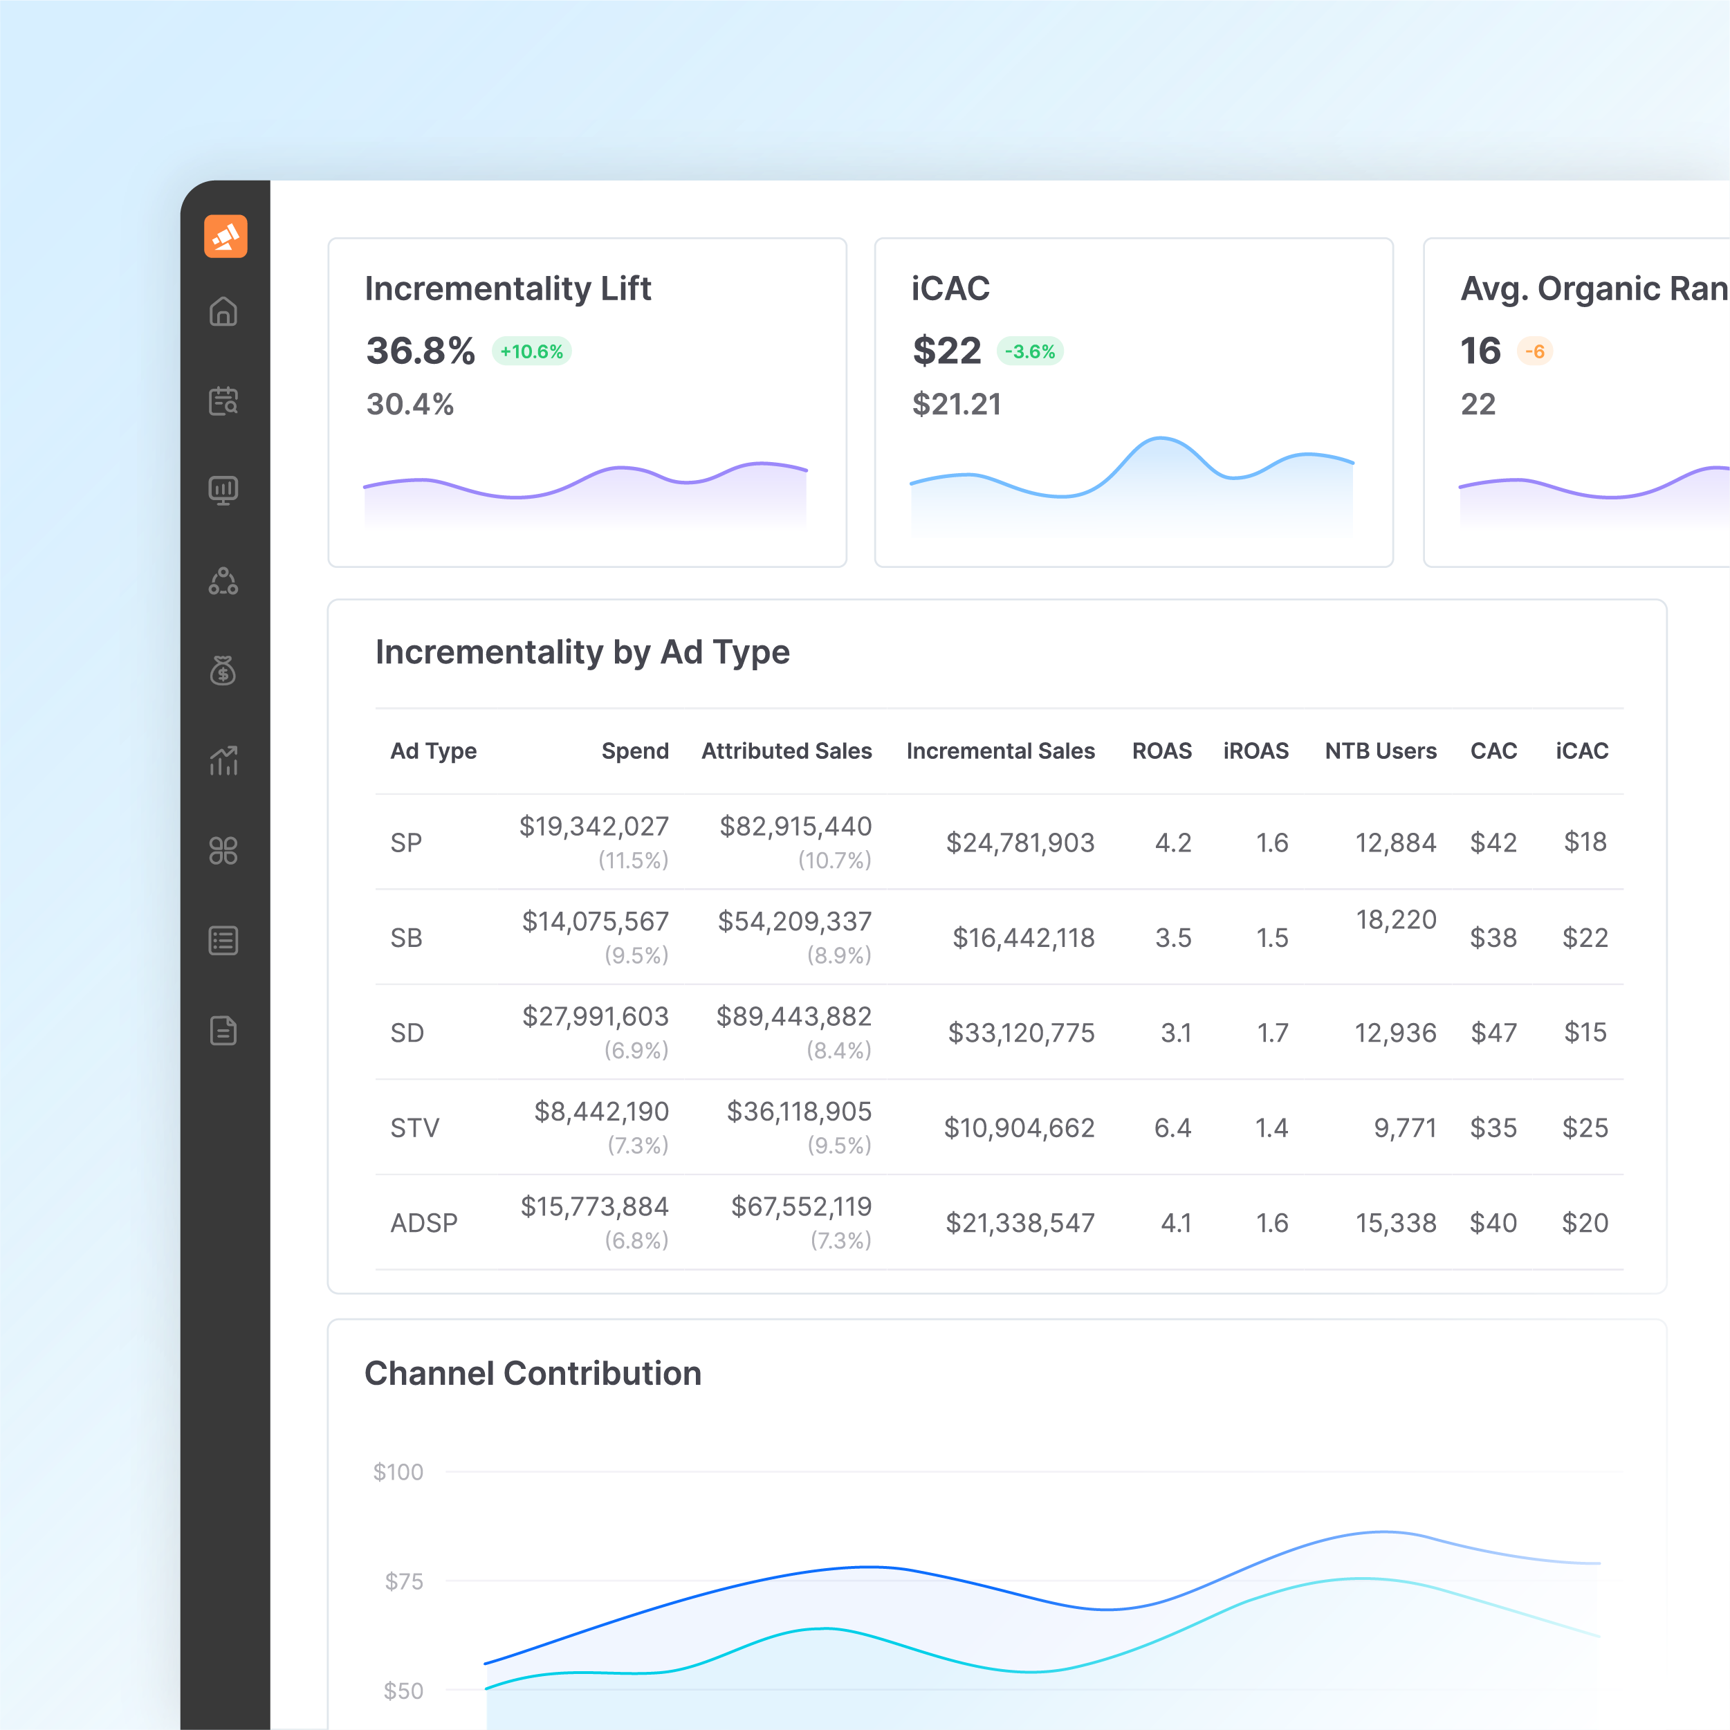
Task: Select the money bag budget icon
Action: point(223,671)
